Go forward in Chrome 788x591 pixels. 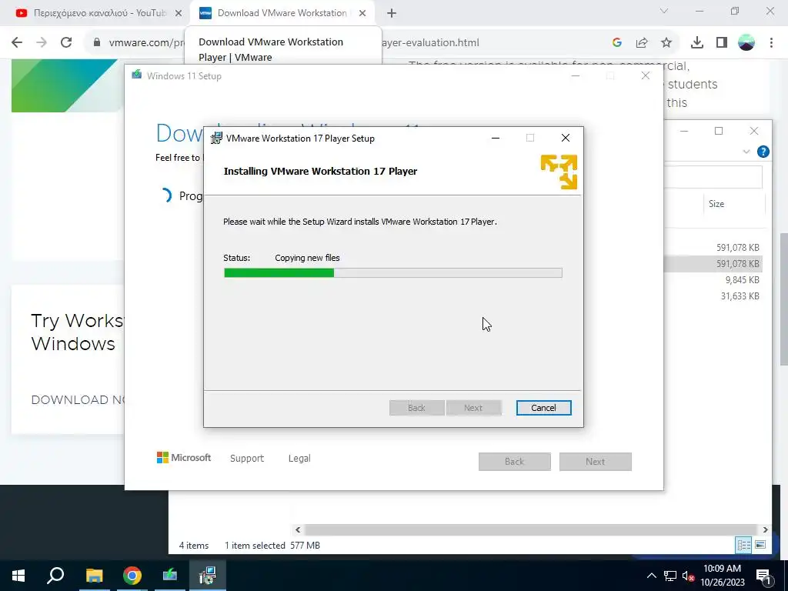(42, 43)
